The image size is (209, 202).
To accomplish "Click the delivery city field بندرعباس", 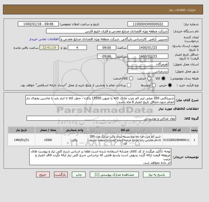I will point(148,71).
